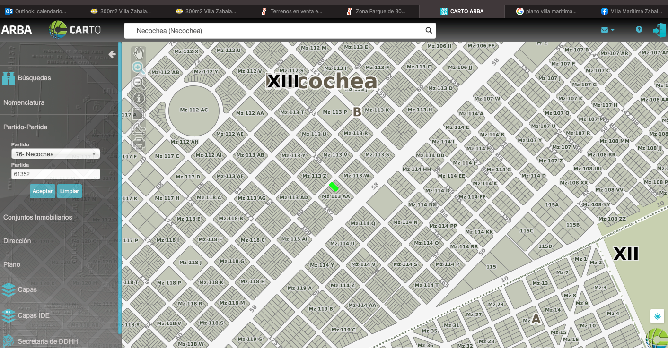Open the Capas IDE menu item

pyautogui.click(x=34, y=315)
